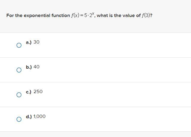Image resolution: width=191 pixels, height=137 pixels.
Task: Click the answer value 250
Action: [38, 92]
